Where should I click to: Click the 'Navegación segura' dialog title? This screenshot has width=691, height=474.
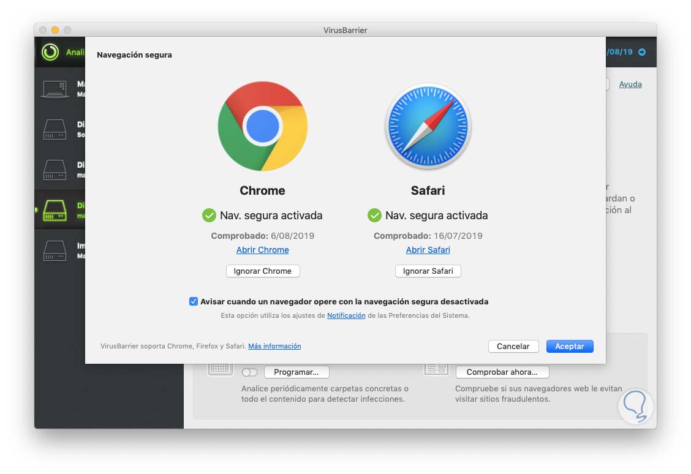click(134, 55)
